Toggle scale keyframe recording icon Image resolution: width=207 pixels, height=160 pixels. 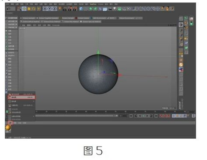click(x=177, y=116)
